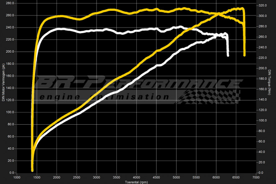Select the 1000 tick label on x-axis

tap(17, 177)
